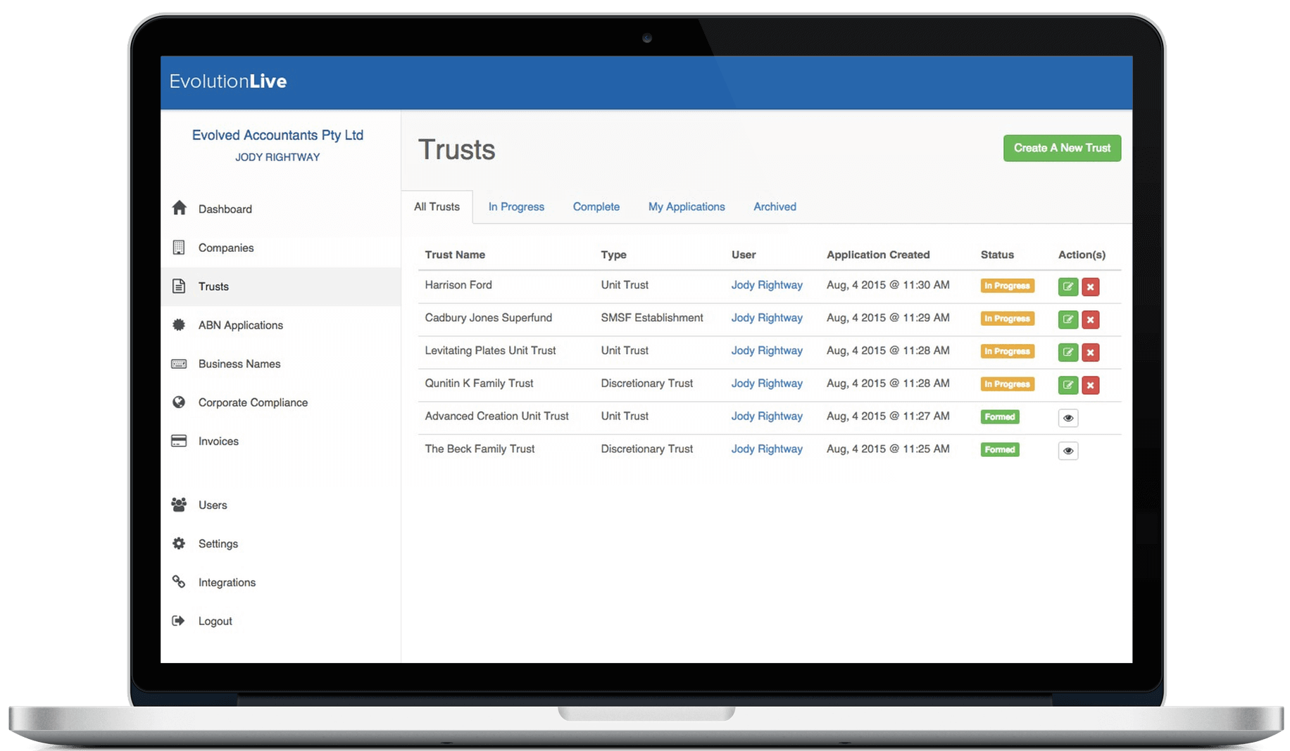Viewport: 1290px width, 751px height.
Task: Switch to the In Progress tab
Action: [x=516, y=207]
